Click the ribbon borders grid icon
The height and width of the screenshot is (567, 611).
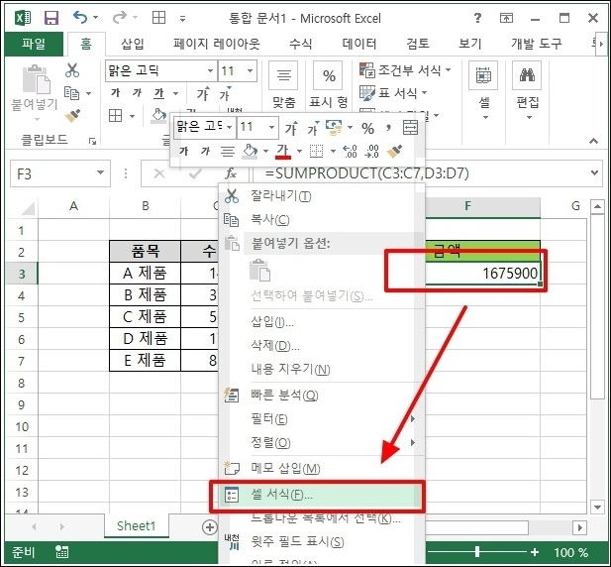[115, 116]
